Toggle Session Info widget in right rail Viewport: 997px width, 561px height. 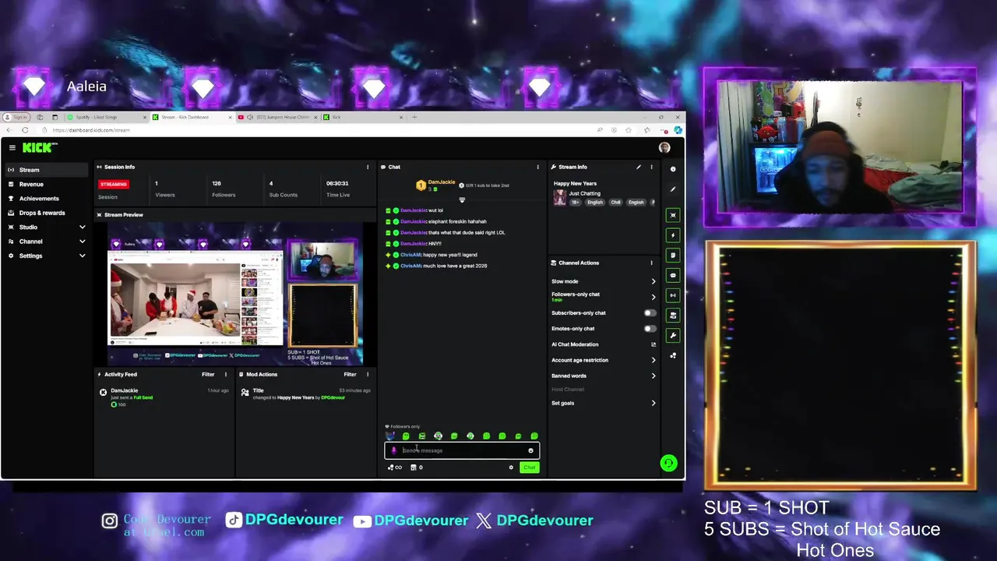pos(674,295)
